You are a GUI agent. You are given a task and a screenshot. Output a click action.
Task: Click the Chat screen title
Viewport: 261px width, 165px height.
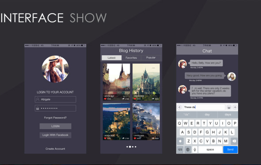[207, 51]
